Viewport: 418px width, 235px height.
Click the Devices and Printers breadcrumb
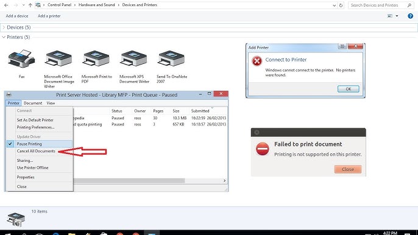click(140, 5)
